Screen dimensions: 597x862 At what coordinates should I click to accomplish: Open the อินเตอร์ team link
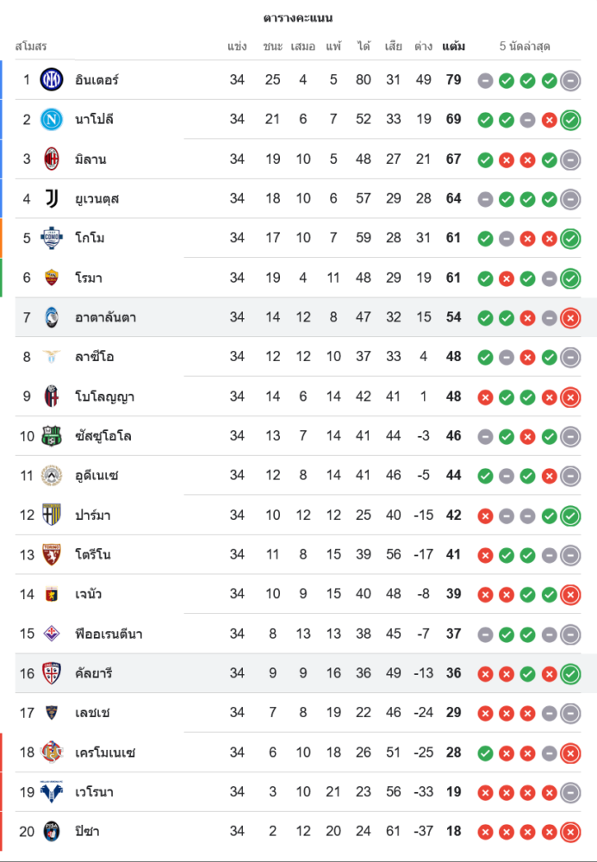pyautogui.click(x=96, y=80)
